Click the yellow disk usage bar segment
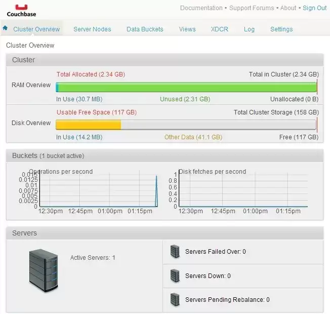Screen dimensions: 330x314 89,125
